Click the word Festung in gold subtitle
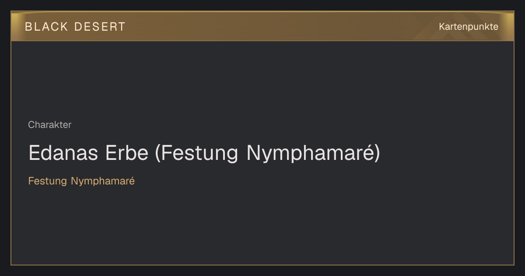This screenshot has height=276, width=525. 47,181
